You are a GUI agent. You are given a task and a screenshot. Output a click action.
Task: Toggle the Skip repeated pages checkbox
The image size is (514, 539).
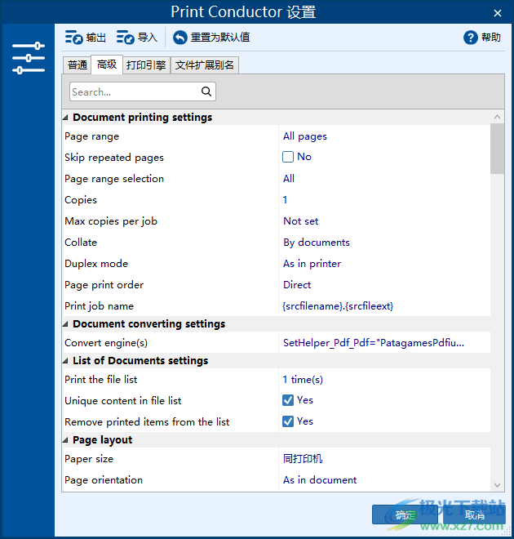tap(288, 157)
